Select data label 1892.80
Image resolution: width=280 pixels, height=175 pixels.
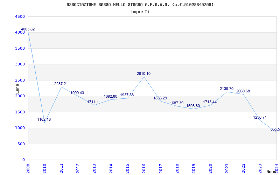111,97
